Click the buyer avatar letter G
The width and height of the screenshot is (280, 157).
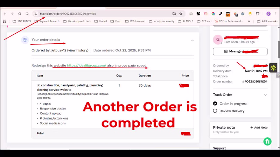pyautogui.click(x=218, y=40)
